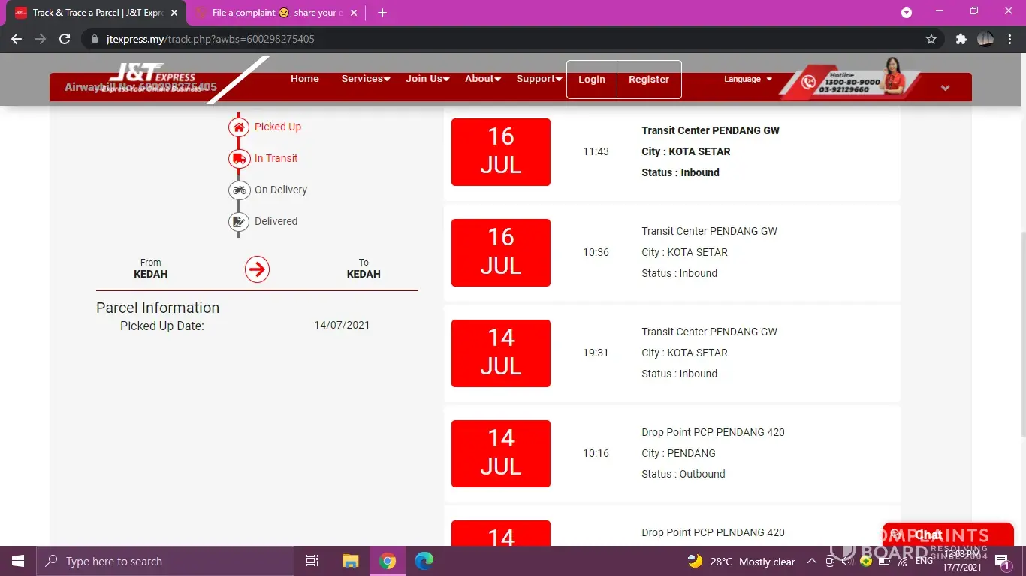Click the "Picked Up Date:" label
Screen dimensions: 1026x576
(162, 325)
